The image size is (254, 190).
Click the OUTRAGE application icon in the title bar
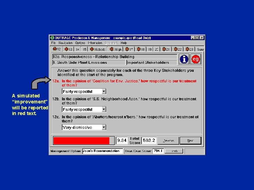52,38
